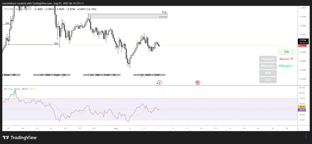Click the VTA table cell
The image size is (312, 144).
pyautogui.click(x=268, y=80)
